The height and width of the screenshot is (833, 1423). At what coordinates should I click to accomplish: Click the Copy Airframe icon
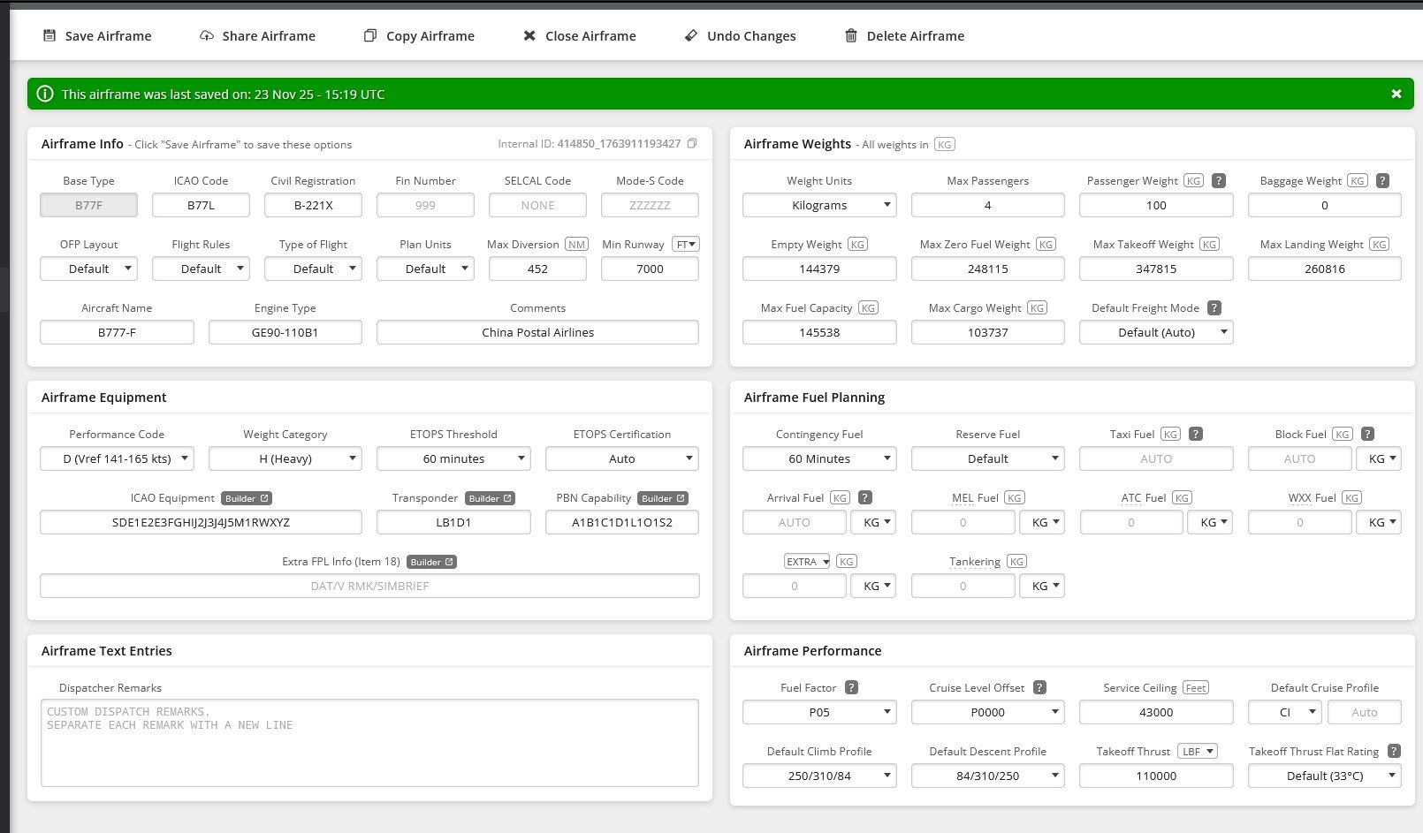point(370,36)
